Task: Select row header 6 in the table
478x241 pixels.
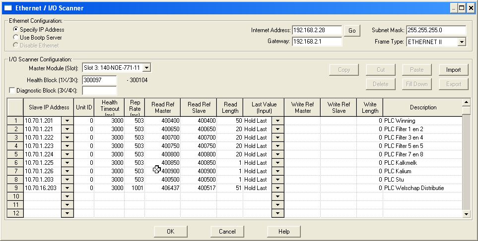Action: click(15, 163)
